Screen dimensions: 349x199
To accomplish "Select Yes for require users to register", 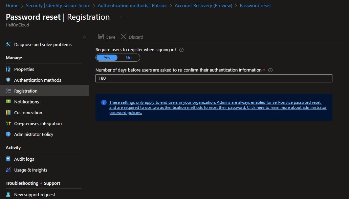I will 107,58.
